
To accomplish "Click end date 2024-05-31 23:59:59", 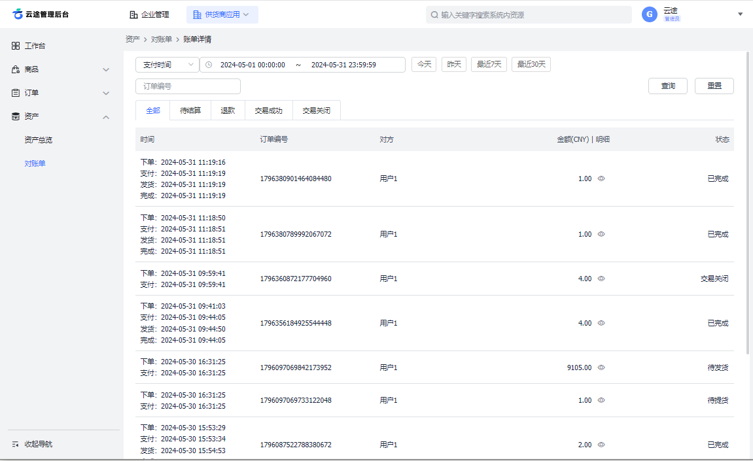I will coord(343,65).
